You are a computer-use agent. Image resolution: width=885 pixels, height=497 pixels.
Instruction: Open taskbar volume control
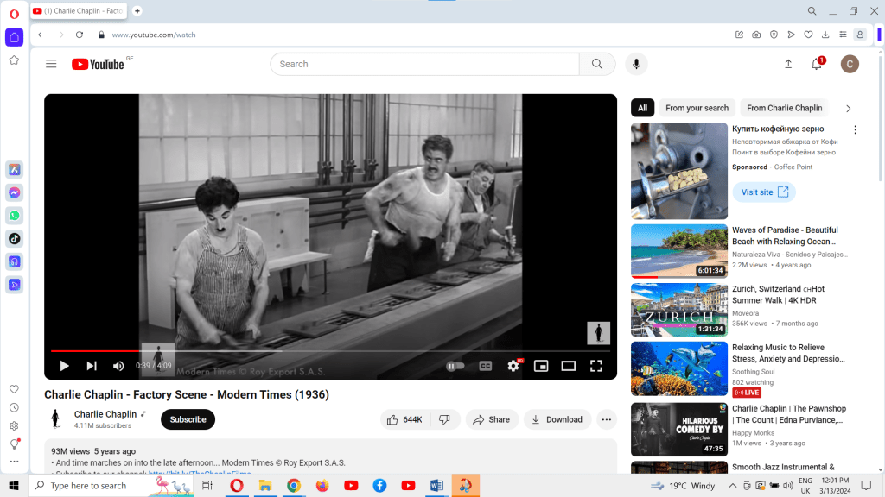[788, 485]
